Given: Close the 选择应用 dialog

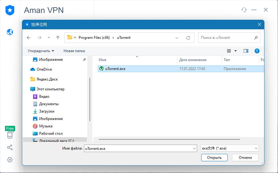Looking at the screenshot, I should (x=259, y=24).
